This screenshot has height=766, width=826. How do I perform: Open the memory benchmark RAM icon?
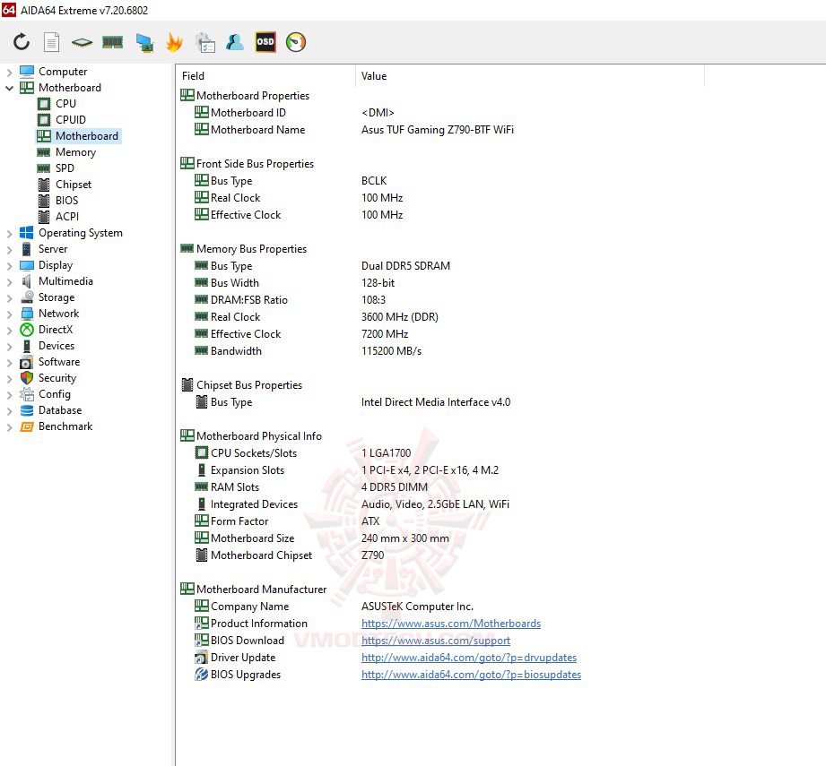tap(112, 42)
